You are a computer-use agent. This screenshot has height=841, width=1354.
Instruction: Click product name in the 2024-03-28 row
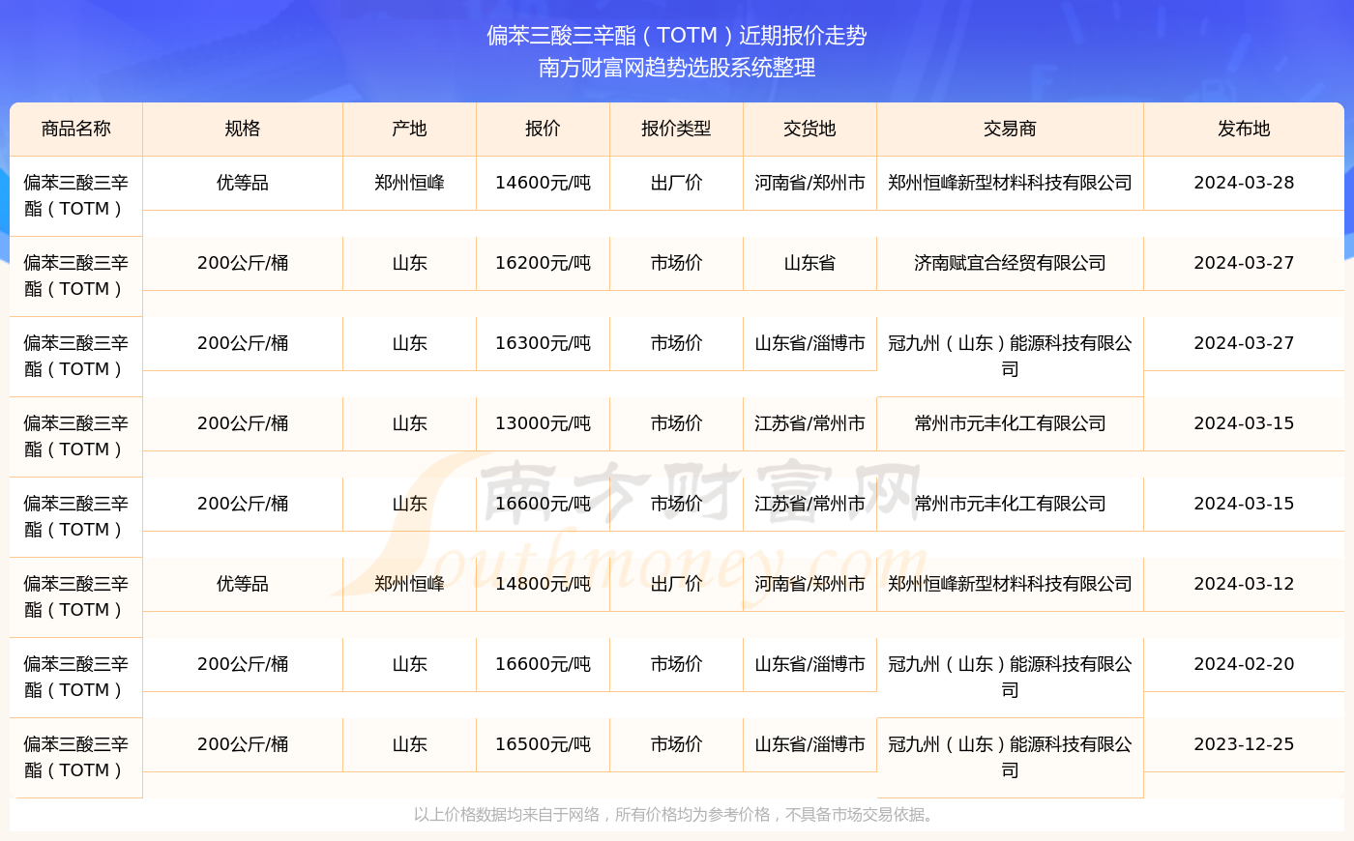click(x=76, y=195)
